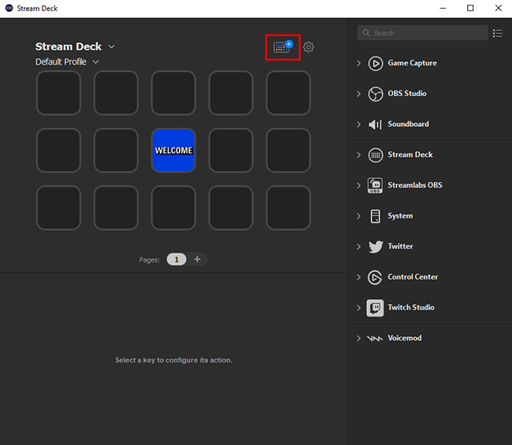This screenshot has width=512, height=445.
Task: Click the Twitter bird icon
Action: click(375, 247)
